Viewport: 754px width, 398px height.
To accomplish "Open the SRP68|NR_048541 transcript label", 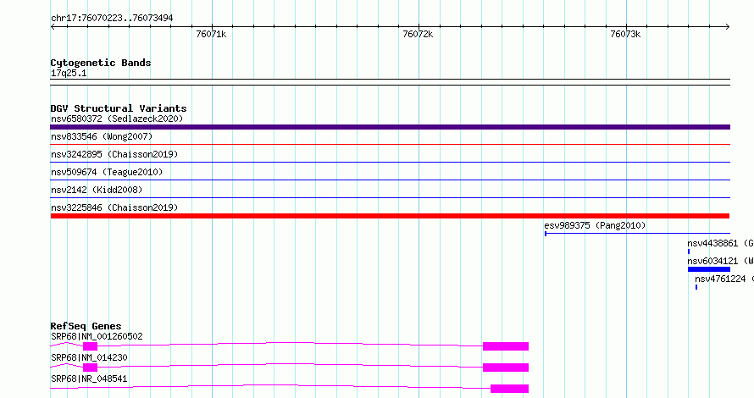I will 89,379.
